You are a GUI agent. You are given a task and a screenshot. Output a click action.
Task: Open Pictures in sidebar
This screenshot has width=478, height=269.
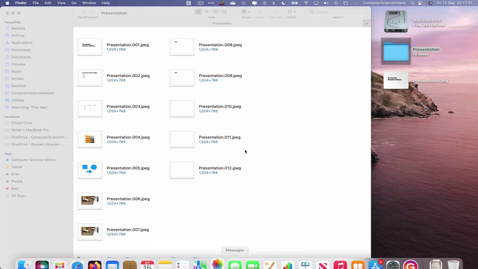click(18, 64)
